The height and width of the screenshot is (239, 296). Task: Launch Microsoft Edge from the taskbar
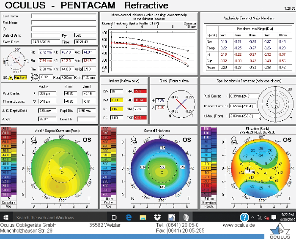pos(129,217)
